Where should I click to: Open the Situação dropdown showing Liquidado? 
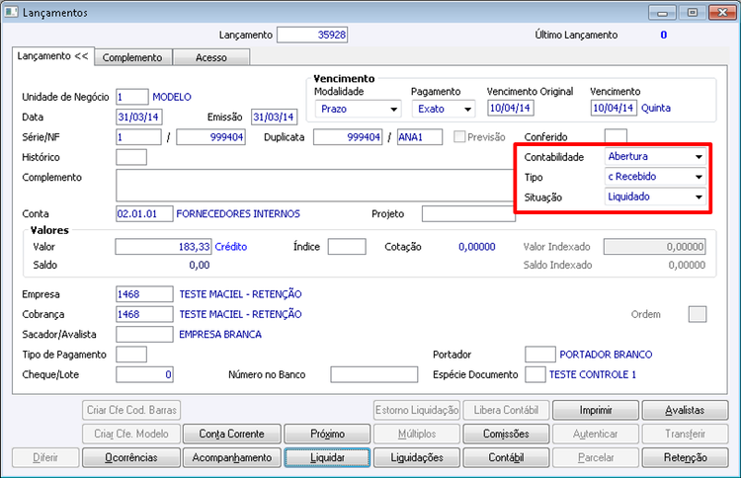655,197
